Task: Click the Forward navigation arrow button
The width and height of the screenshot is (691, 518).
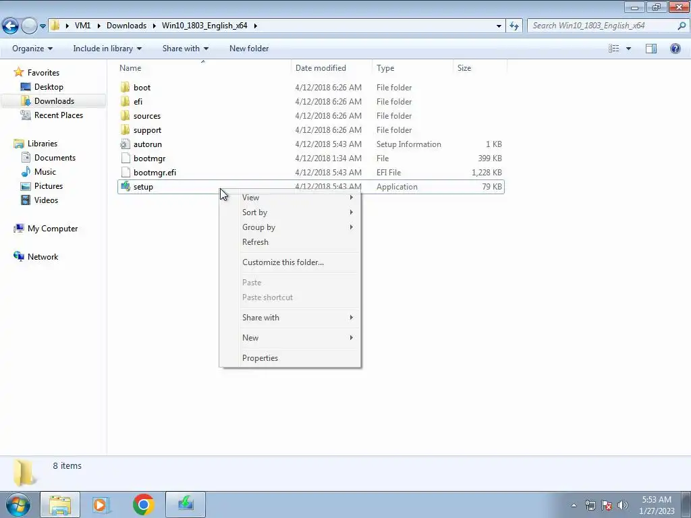Action: [29, 26]
